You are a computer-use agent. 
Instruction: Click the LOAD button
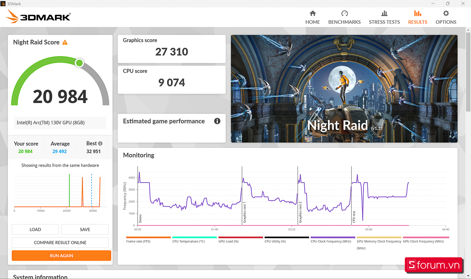[x=35, y=229]
